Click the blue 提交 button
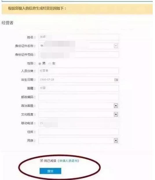The image size is (155, 180). tap(50, 171)
